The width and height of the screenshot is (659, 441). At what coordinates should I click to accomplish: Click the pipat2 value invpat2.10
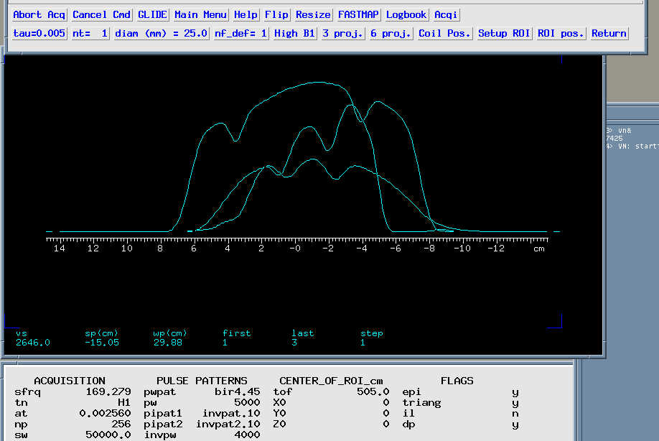click(228, 424)
